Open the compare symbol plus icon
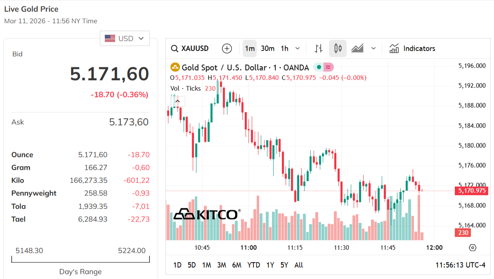494x279 pixels. 227,48
